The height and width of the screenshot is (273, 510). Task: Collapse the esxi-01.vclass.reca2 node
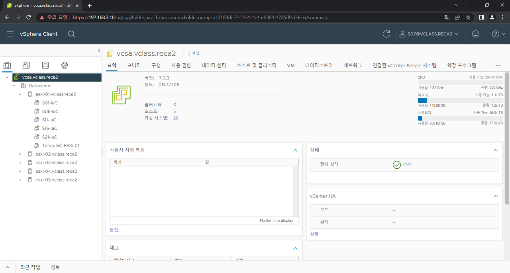[x=20, y=94]
